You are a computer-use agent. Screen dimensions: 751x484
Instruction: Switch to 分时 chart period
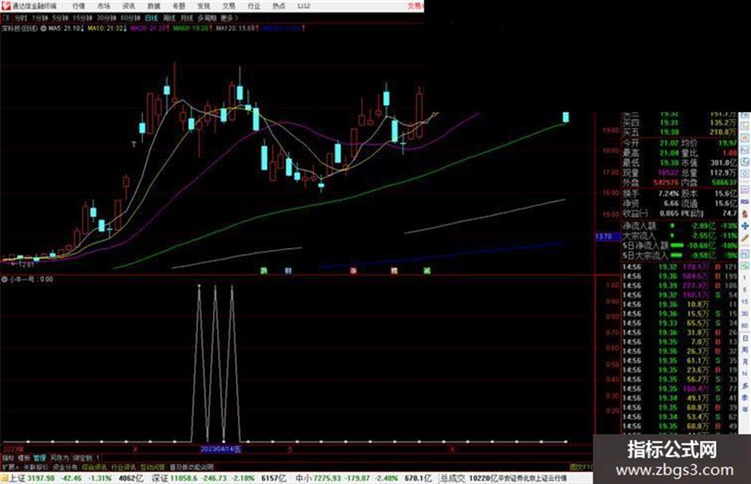point(20,18)
